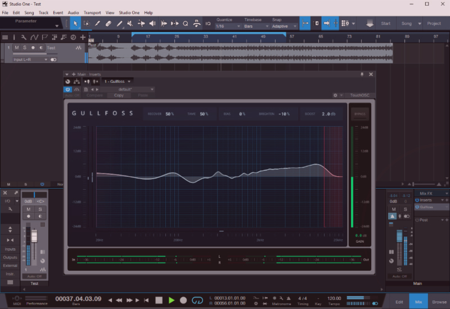Open the Audio menu
This screenshot has height=309, width=450.
73,12
